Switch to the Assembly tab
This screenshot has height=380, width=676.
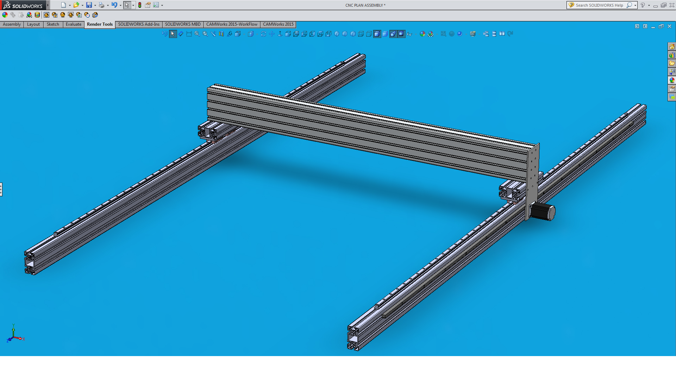(12, 24)
